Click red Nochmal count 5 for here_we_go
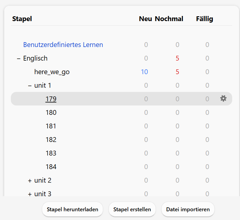 (177, 72)
